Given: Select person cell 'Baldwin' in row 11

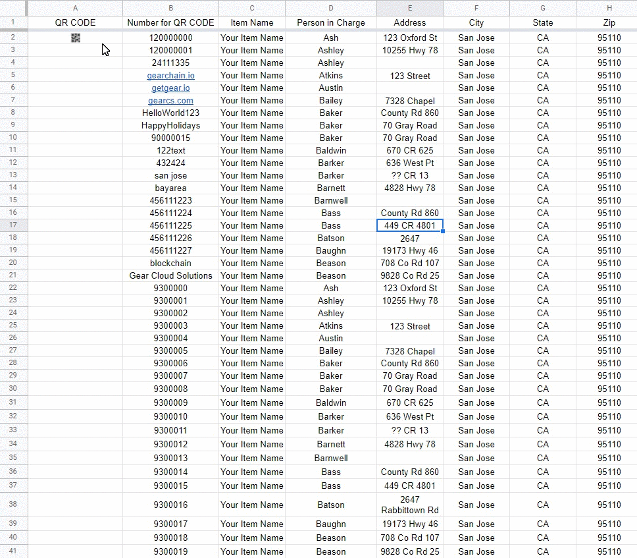Looking at the screenshot, I should 331,150.
